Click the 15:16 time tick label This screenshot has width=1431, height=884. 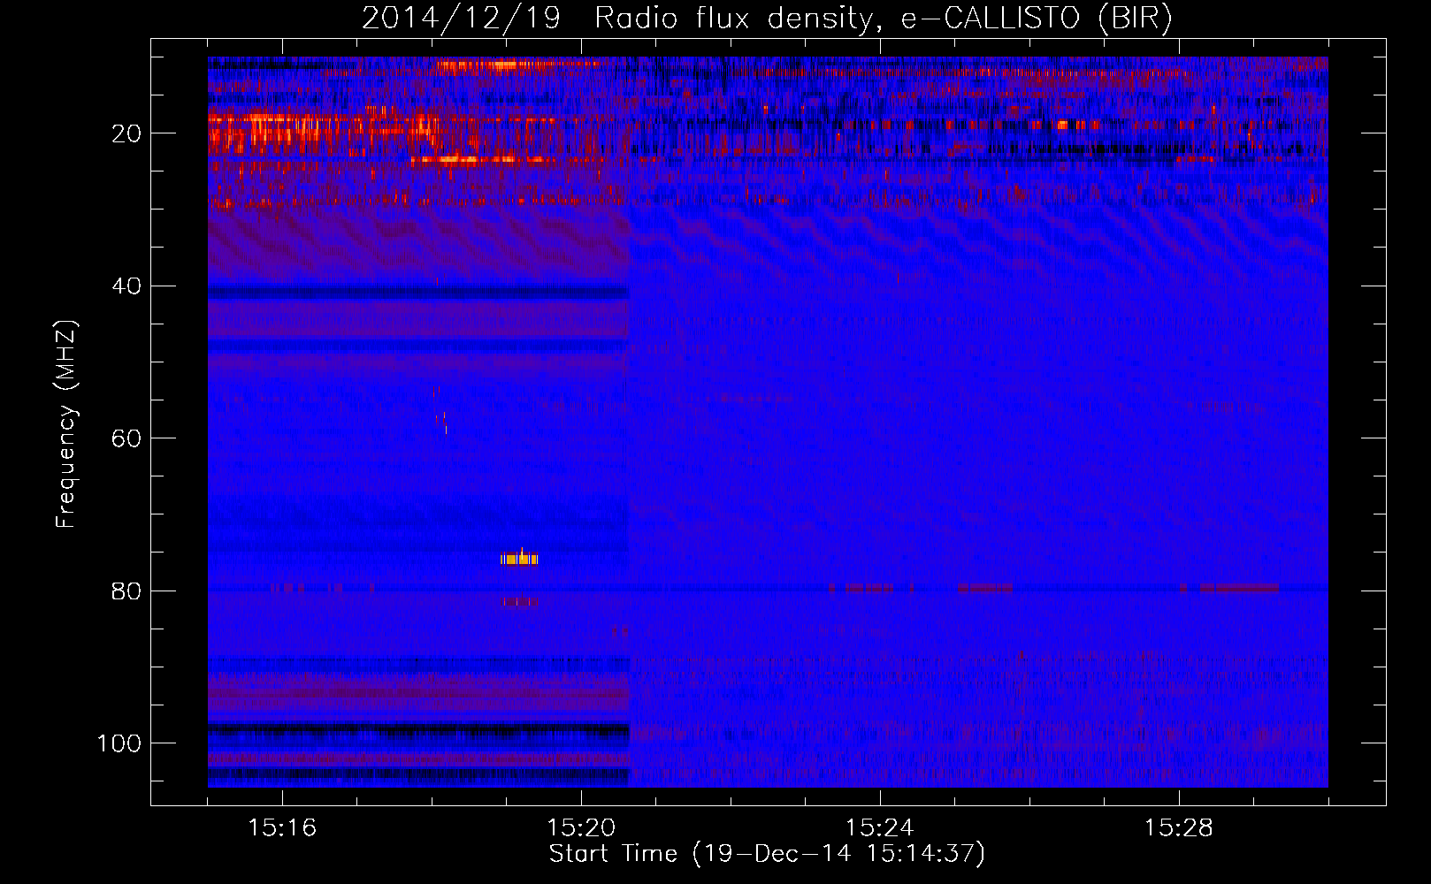click(282, 827)
